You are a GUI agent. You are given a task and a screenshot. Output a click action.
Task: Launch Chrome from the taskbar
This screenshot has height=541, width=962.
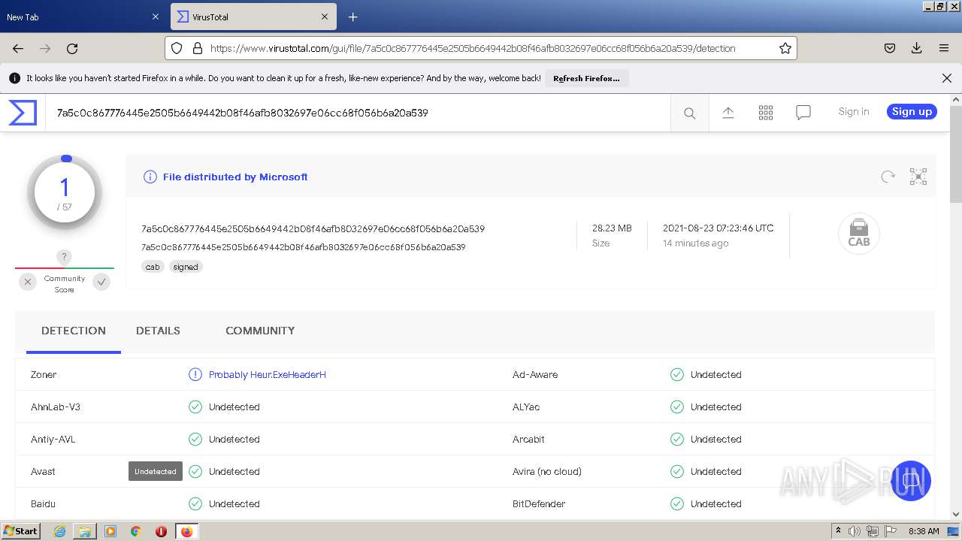point(136,531)
